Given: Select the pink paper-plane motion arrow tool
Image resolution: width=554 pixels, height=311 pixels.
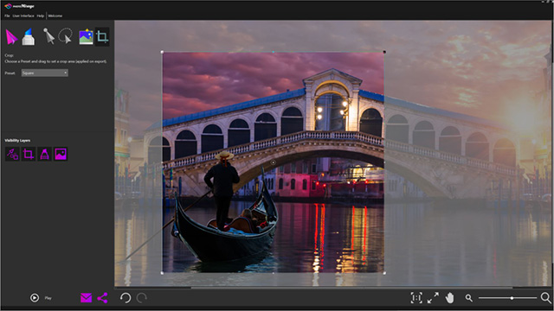Looking at the screenshot, I should (x=11, y=36).
